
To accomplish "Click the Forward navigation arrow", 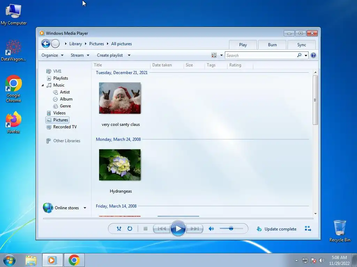I will [x=55, y=43].
